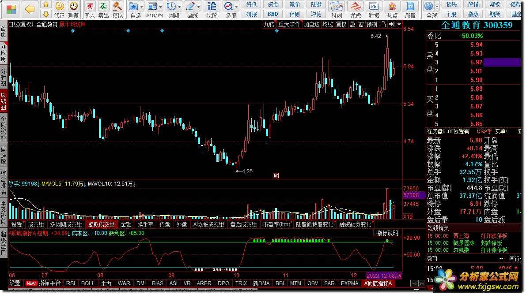Click the 财 financial marker on the chart

pos(276,176)
